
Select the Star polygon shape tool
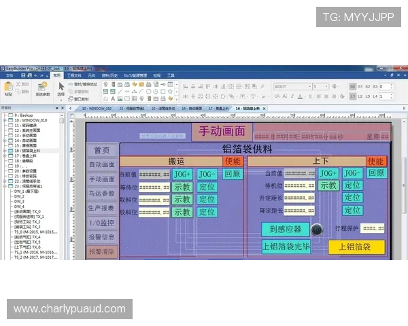click(x=170, y=92)
